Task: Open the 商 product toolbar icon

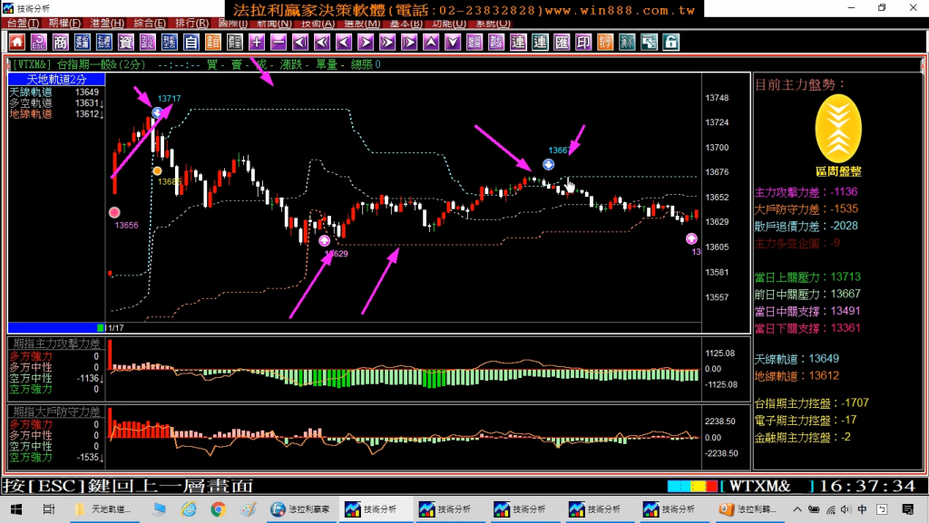Action: [61, 42]
